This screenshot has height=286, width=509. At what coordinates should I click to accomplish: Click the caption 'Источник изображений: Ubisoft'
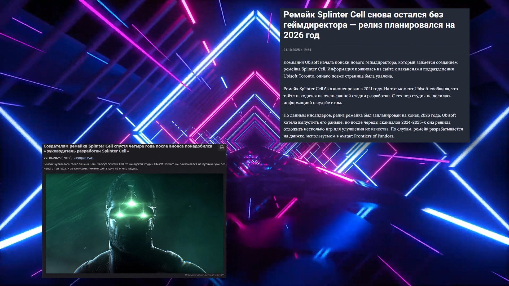click(x=204, y=275)
